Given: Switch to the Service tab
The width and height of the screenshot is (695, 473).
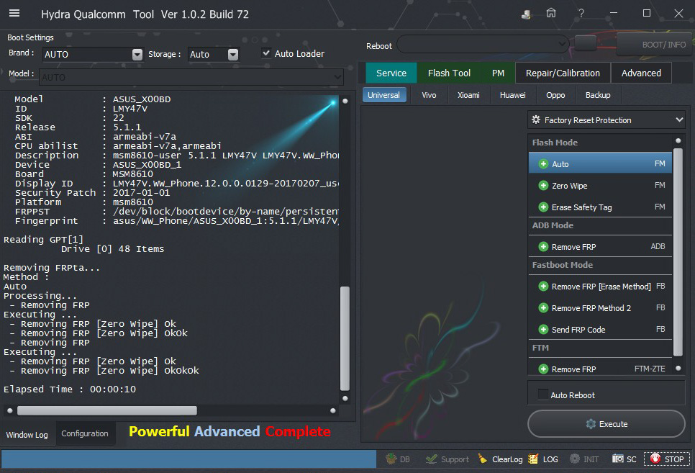Looking at the screenshot, I should (x=391, y=73).
